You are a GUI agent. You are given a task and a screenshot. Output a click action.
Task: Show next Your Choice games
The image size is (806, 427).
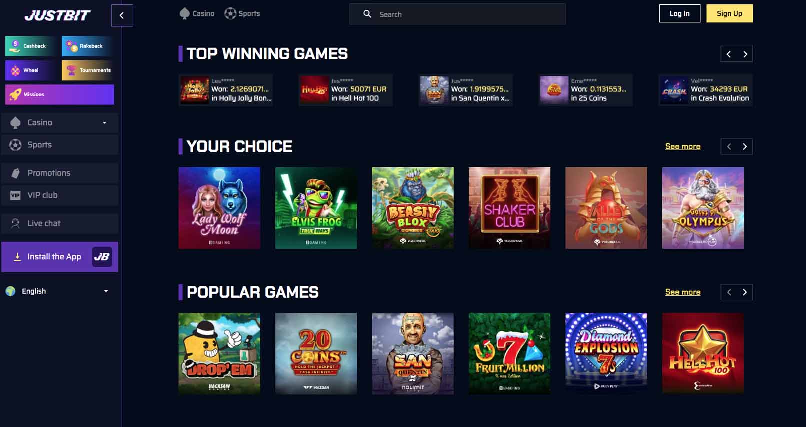point(745,146)
